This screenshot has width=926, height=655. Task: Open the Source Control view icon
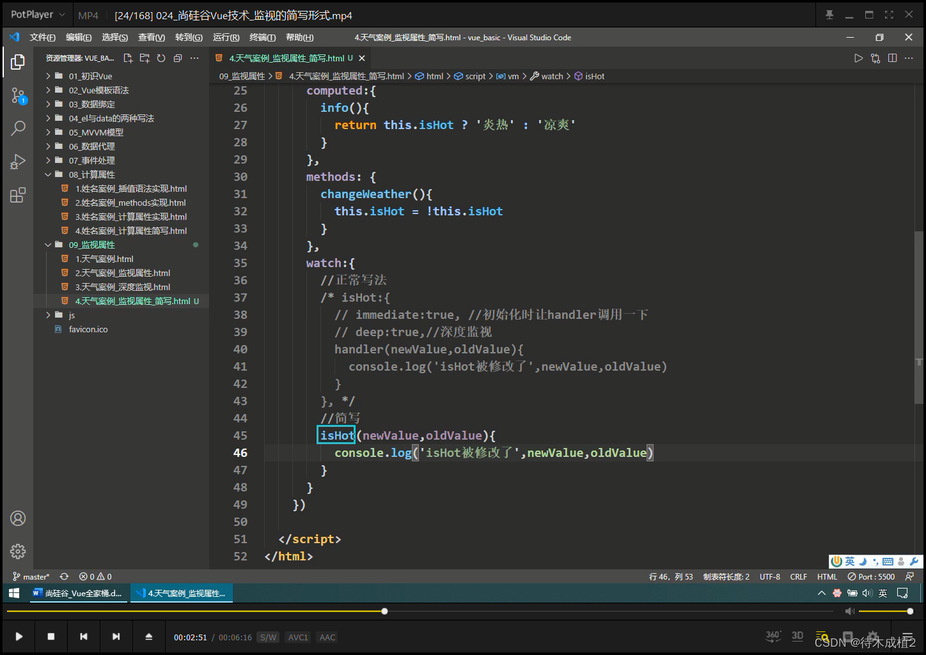[18, 96]
